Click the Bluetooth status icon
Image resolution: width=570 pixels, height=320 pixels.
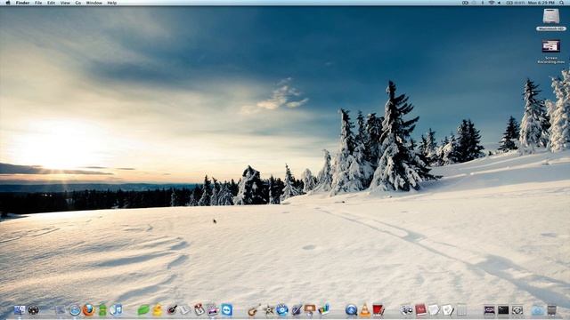[x=483, y=3]
